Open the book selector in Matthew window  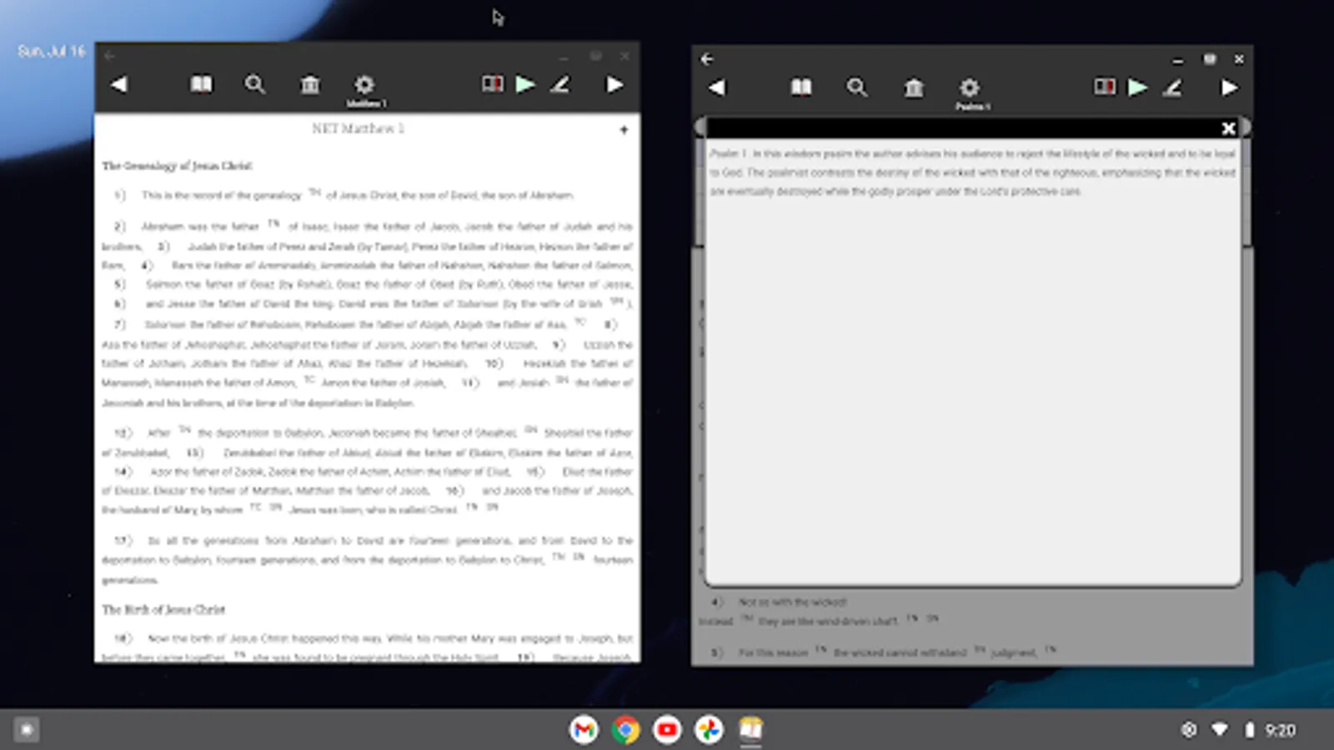[201, 84]
